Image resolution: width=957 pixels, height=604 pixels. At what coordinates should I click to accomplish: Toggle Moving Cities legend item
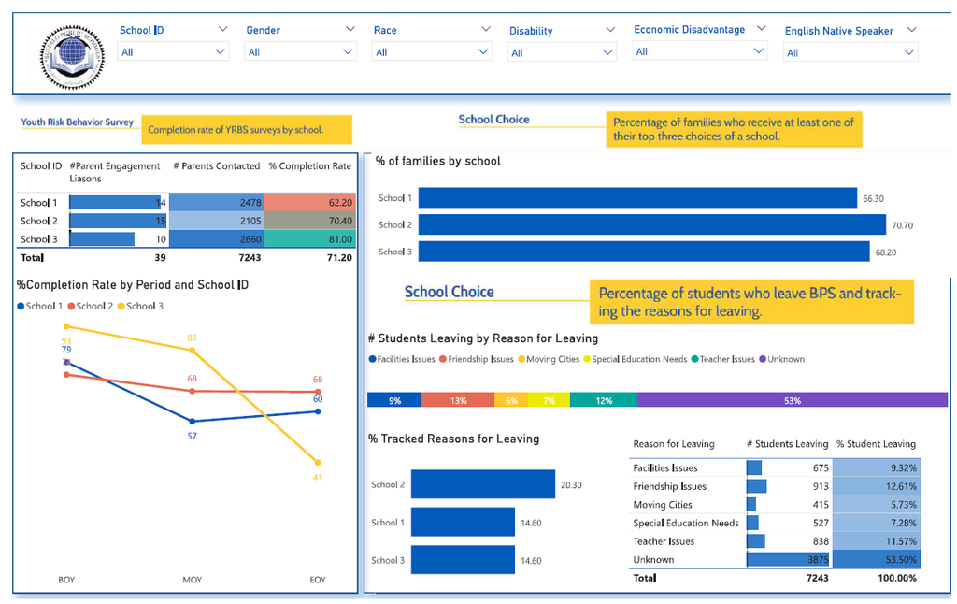click(549, 359)
